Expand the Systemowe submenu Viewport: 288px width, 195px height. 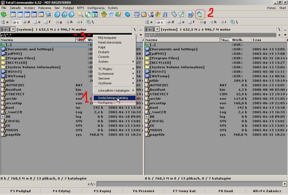[x=114, y=74]
